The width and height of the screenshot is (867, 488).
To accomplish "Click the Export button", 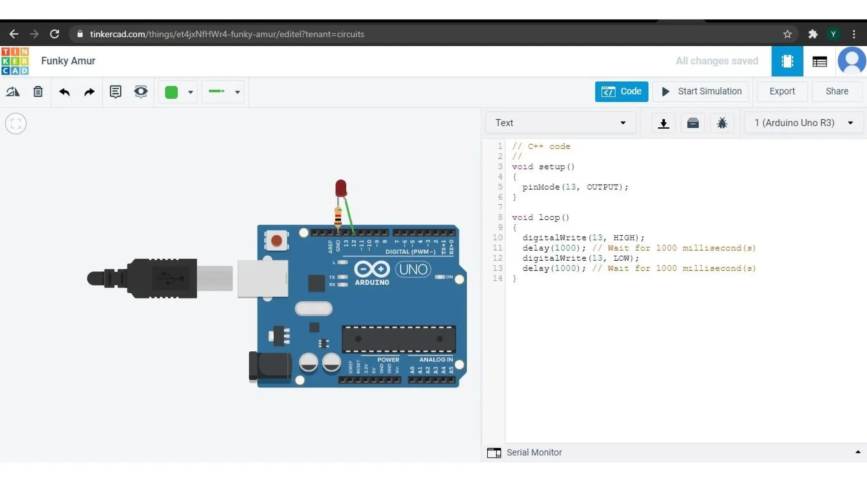I will click(782, 91).
